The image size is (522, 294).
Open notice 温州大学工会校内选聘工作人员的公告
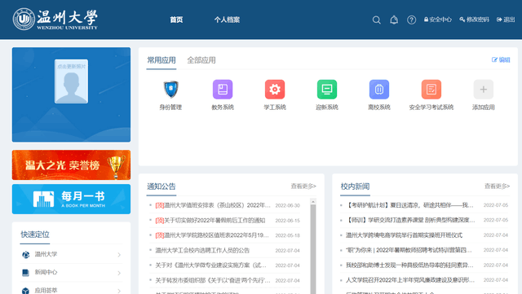[202, 251]
